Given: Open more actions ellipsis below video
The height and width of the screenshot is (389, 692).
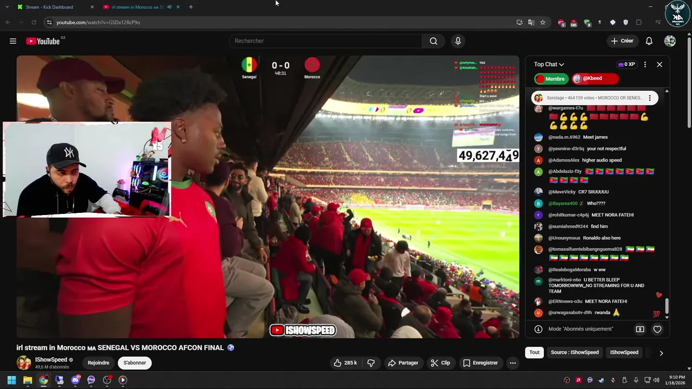Looking at the screenshot, I should click(x=513, y=363).
